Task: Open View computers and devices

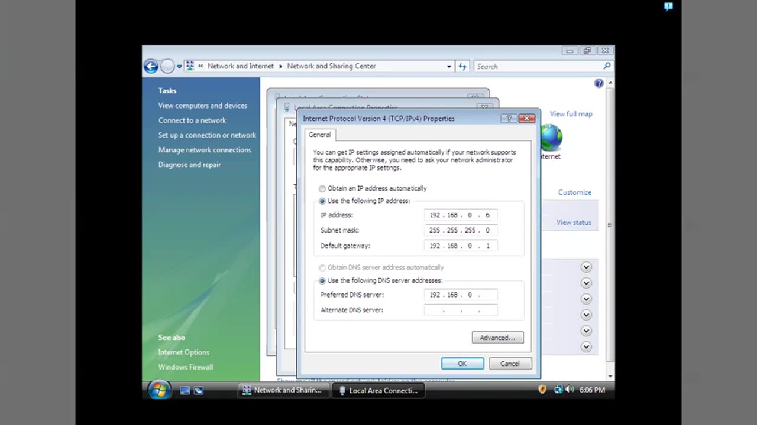Action: [203, 106]
